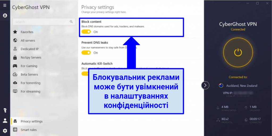Screen dimensions: 272x136
Task: Click the 1 MB uploaded value
Action: [253, 107]
